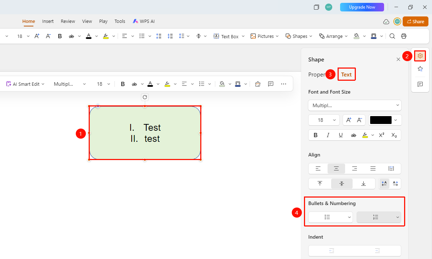Click the orange Share button

point(416,21)
